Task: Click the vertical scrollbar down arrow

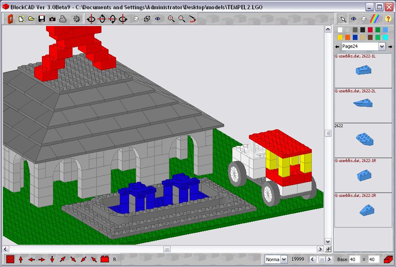Action: (328, 242)
